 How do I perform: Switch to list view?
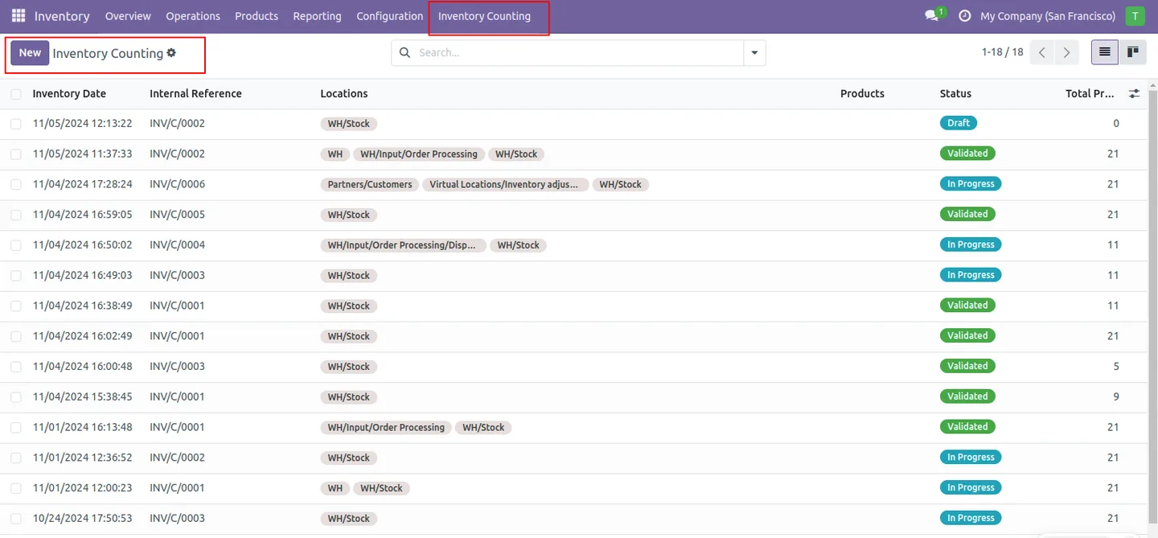click(1105, 52)
